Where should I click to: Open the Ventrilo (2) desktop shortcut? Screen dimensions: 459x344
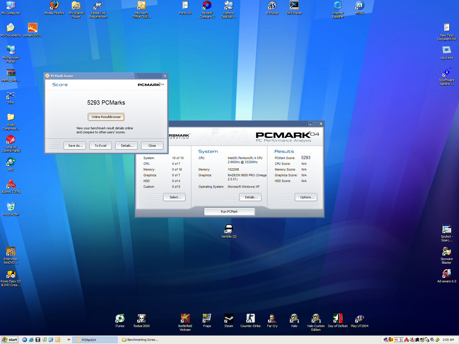(x=229, y=232)
